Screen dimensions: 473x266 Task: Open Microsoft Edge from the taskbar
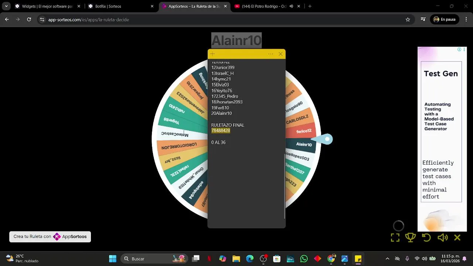(x=250, y=259)
